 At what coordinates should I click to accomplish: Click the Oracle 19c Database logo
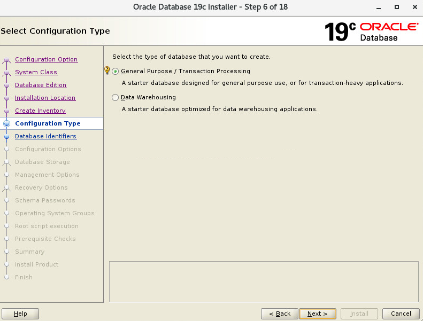(372, 32)
